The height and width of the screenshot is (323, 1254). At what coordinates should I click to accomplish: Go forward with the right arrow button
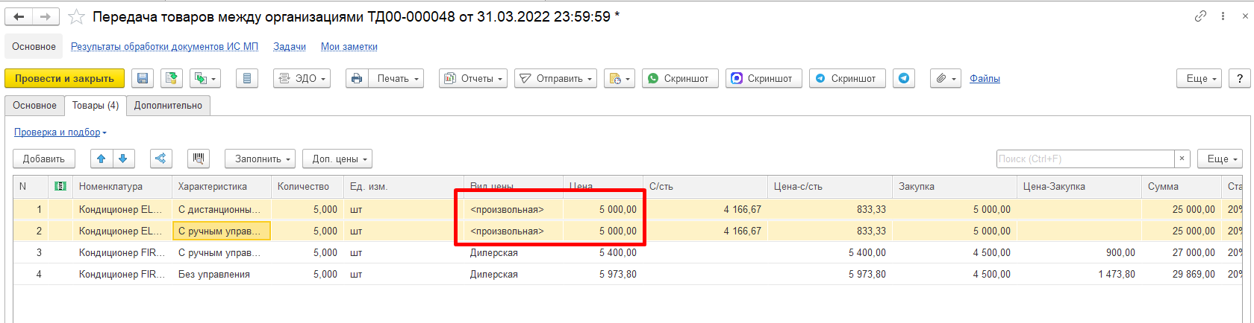pos(46,16)
